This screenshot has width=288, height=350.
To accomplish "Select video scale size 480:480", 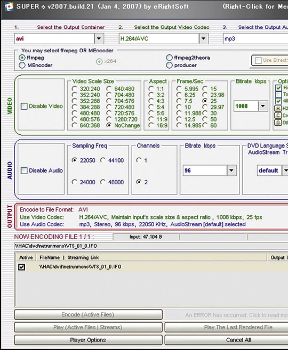I will 75,113.
